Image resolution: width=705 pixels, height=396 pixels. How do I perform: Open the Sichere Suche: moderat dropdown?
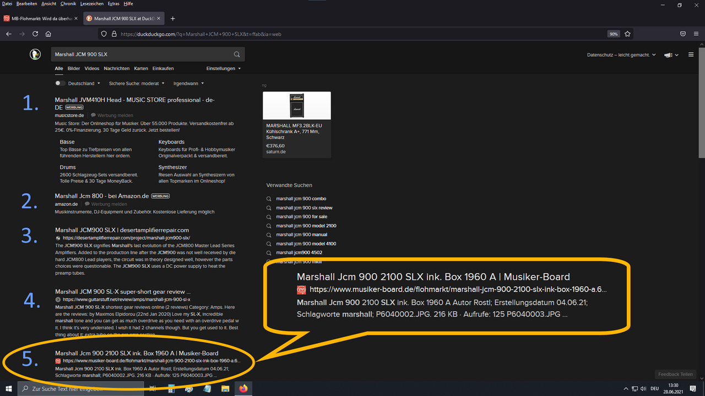(137, 84)
